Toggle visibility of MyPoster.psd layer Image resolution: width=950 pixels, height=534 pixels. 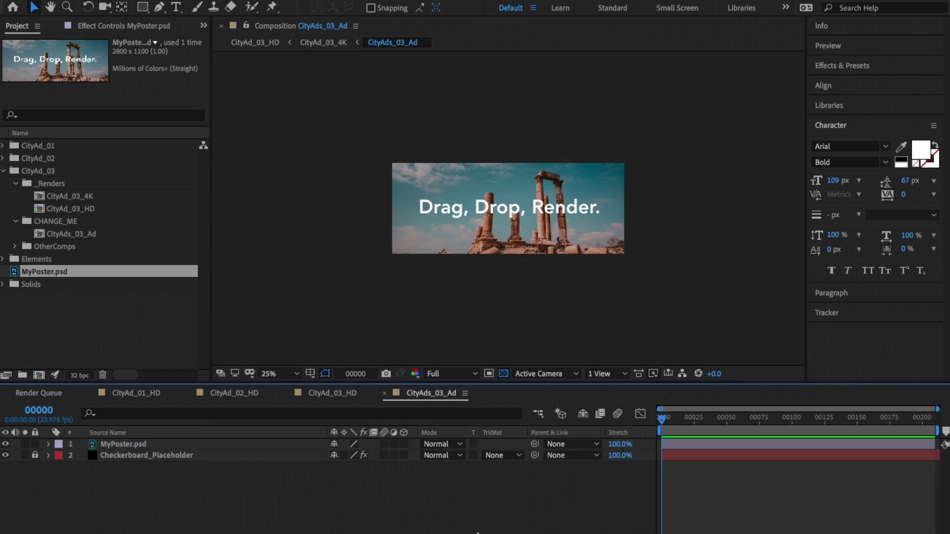click(x=5, y=444)
